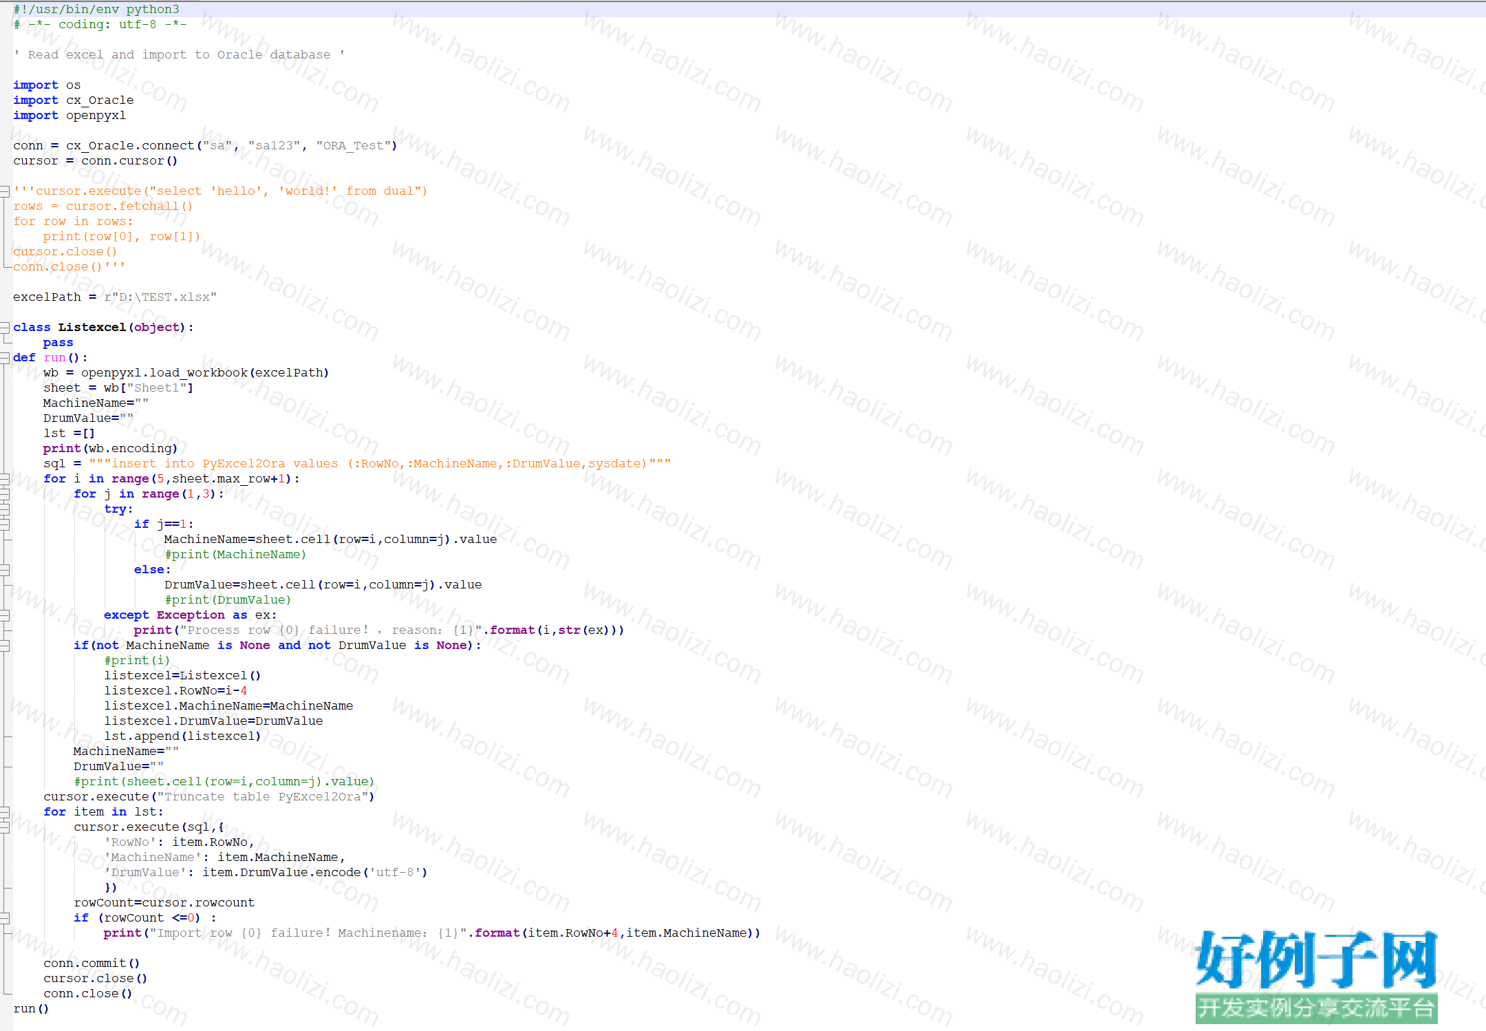Screen dimensions: 1486x1031
Task: Click the commented 'for row in rows:' line
Action: coord(74,221)
